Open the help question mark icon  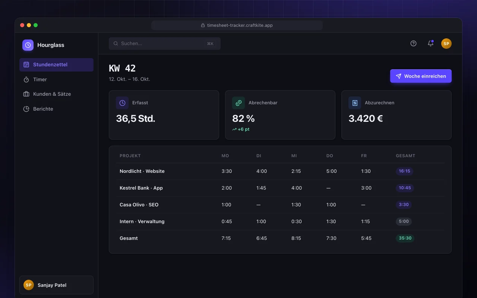(x=413, y=43)
